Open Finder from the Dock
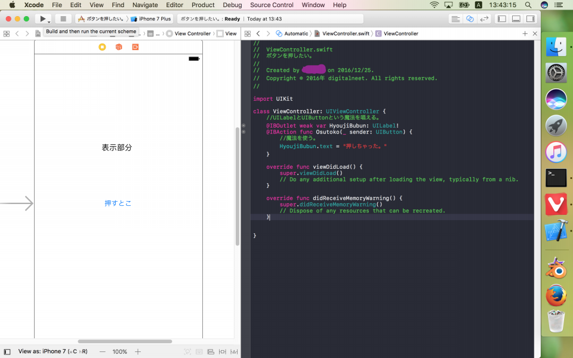 [x=556, y=47]
